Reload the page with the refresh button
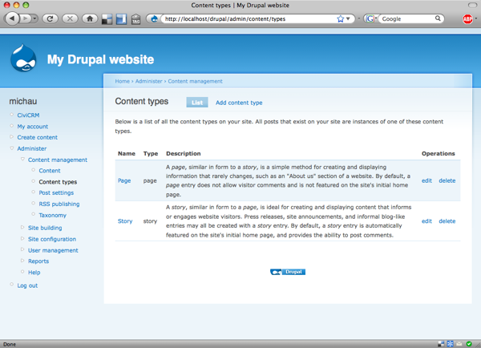This screenshot has height=348, width=481. (x=50, y=18)
